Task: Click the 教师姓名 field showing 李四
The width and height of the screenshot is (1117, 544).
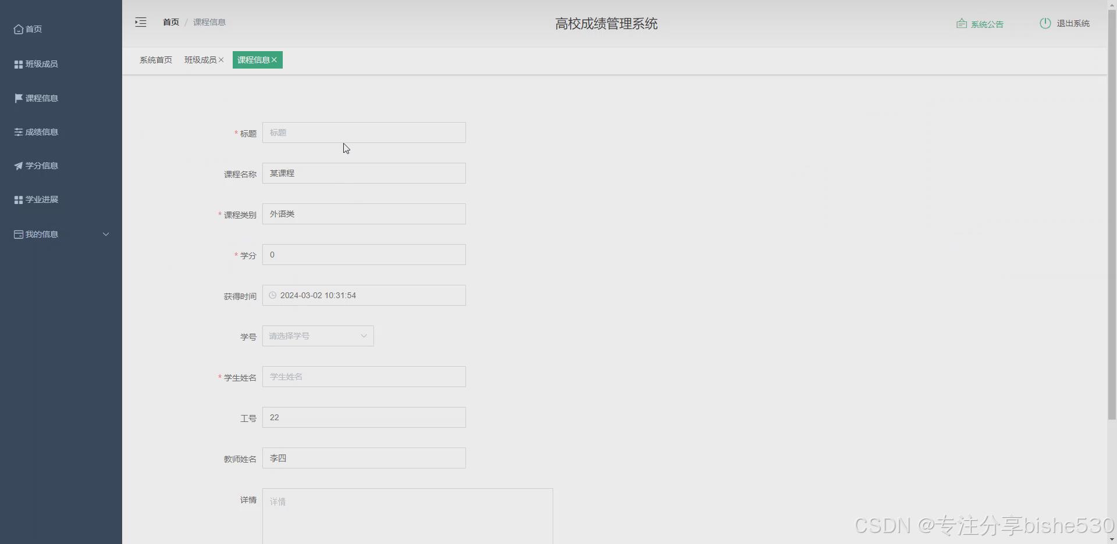Action: click(364, 458)
